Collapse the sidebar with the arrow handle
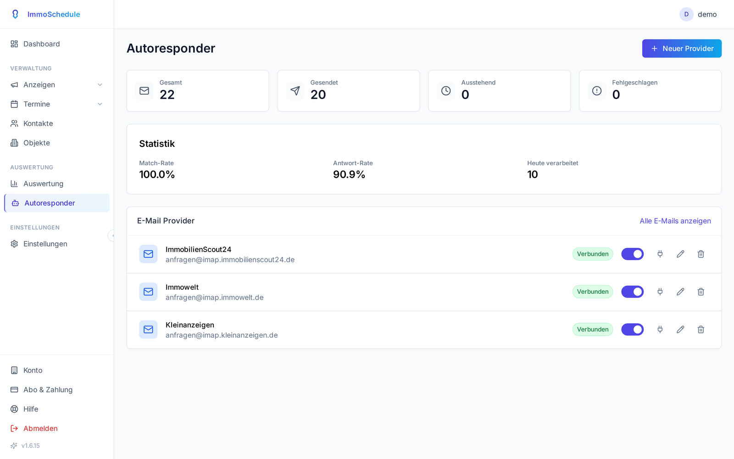The height and width of the screenshot is (459, 734). pos(112,235)
